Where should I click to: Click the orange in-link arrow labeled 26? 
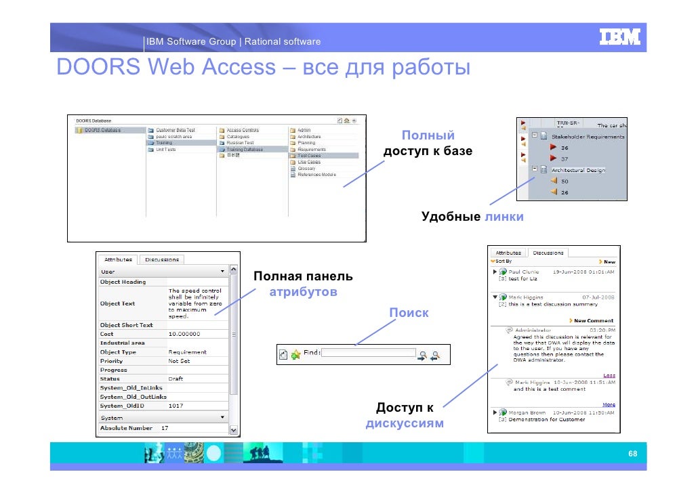[x=554, y=192]
